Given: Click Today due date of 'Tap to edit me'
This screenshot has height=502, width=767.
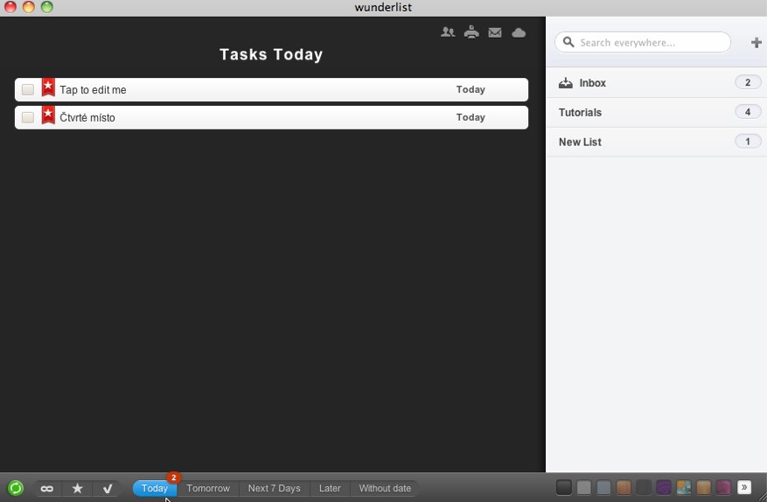Looking at the screenshot, I should [x=471, y=89].
